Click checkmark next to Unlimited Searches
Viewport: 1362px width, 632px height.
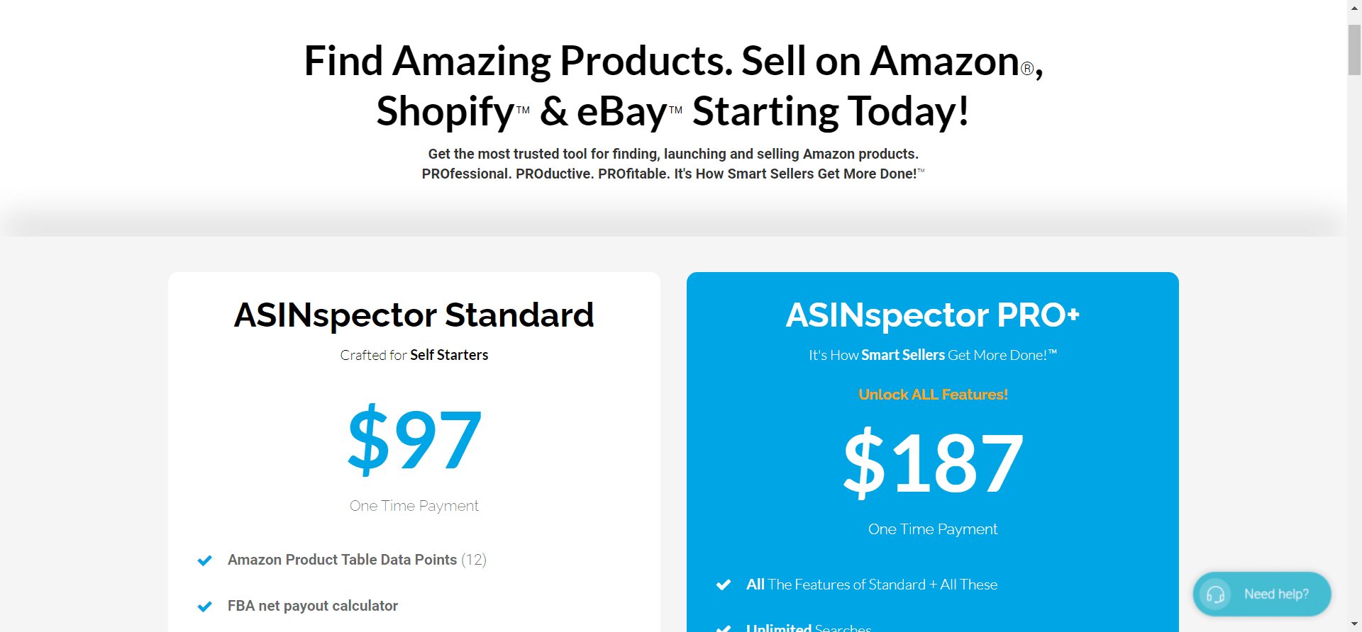[x=724, y=628]
